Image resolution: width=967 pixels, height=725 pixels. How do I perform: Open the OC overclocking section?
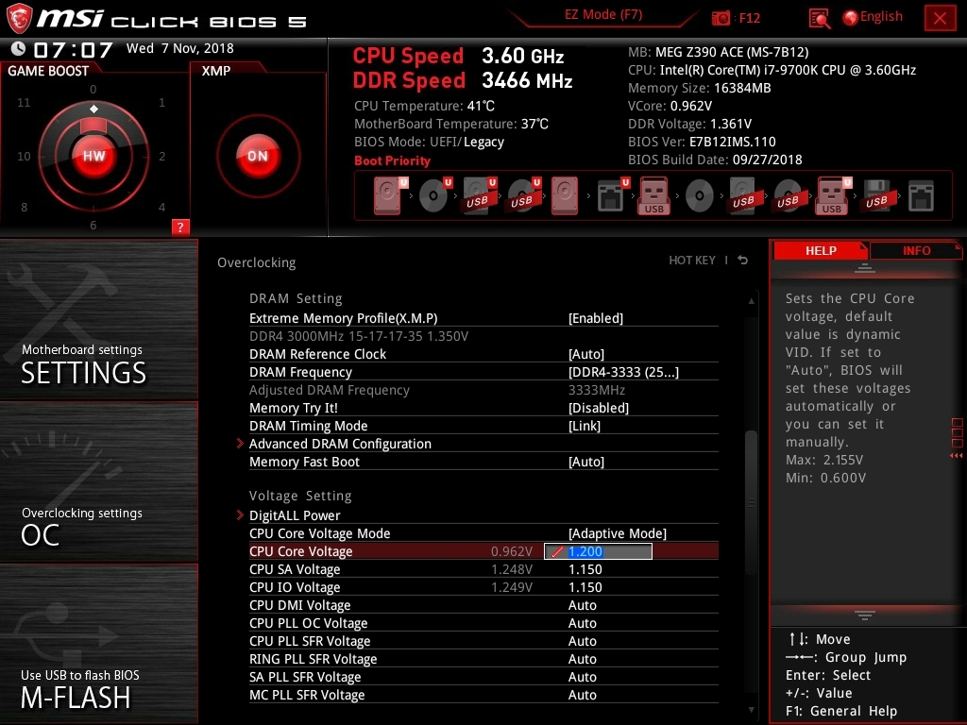point(98,482)
